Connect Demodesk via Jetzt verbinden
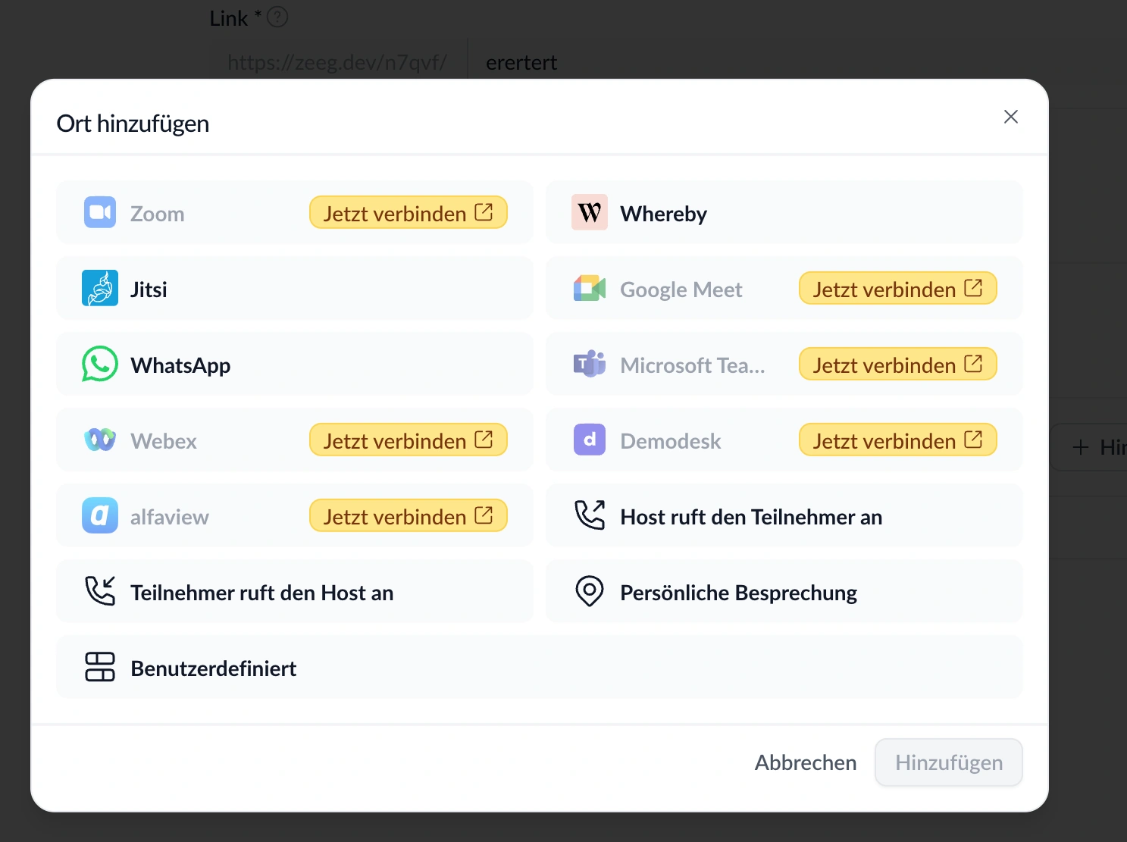Image resolution: width=1127 pixels, height=842 pixels. click(898, 440)
